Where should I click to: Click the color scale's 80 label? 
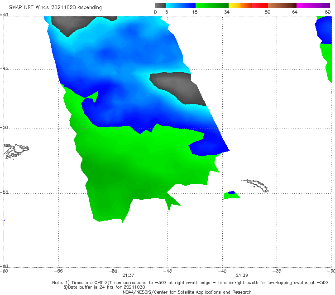click(328, 12)
